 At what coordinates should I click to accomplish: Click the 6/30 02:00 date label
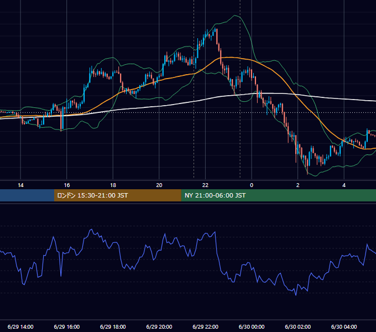297,326
